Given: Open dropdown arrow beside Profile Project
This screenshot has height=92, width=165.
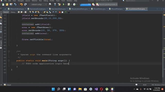Looking at the screenshot, I should [x=77, y=5].
